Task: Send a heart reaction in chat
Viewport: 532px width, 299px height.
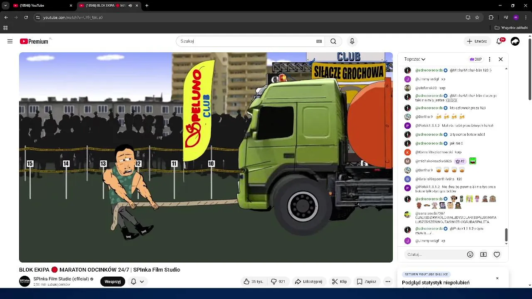Action: coord(497,254)
